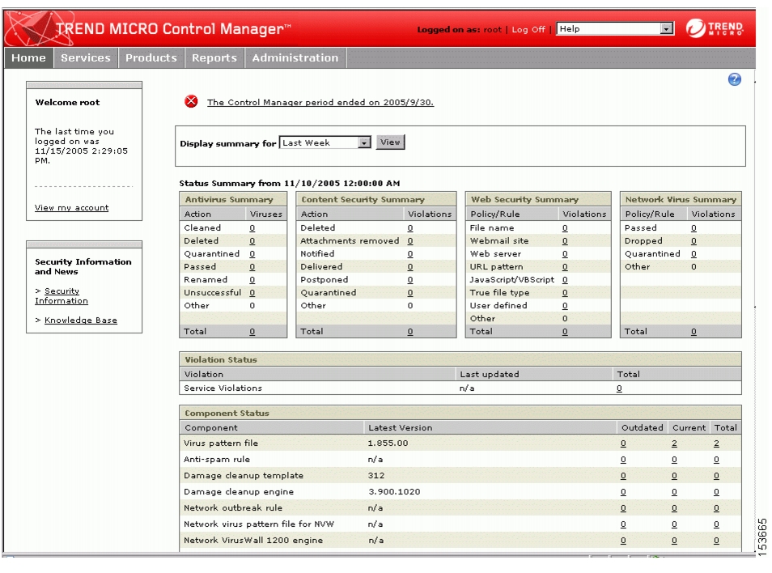The height and width of the screenshot is (573, 772).
Task: Click the Violation Status section header
Action: [x=460, y=359]
